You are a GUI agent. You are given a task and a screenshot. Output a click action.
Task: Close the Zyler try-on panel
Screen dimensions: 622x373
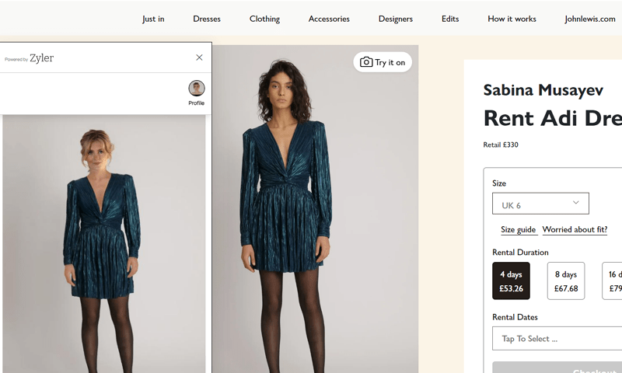pos(199,58)
